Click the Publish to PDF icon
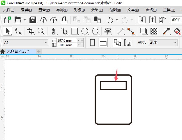Viewport: 182px width, 140px height. (163, 20)
